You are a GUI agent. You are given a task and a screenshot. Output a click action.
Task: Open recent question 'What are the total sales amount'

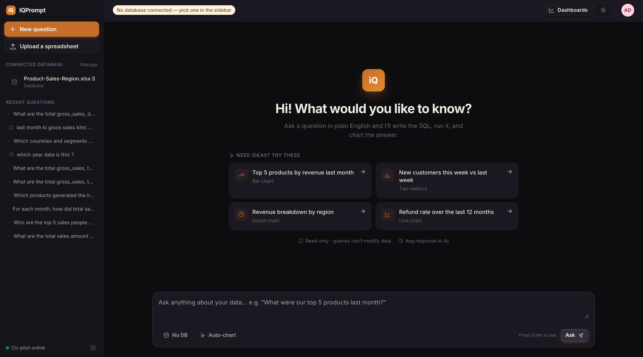click(52, 236)
